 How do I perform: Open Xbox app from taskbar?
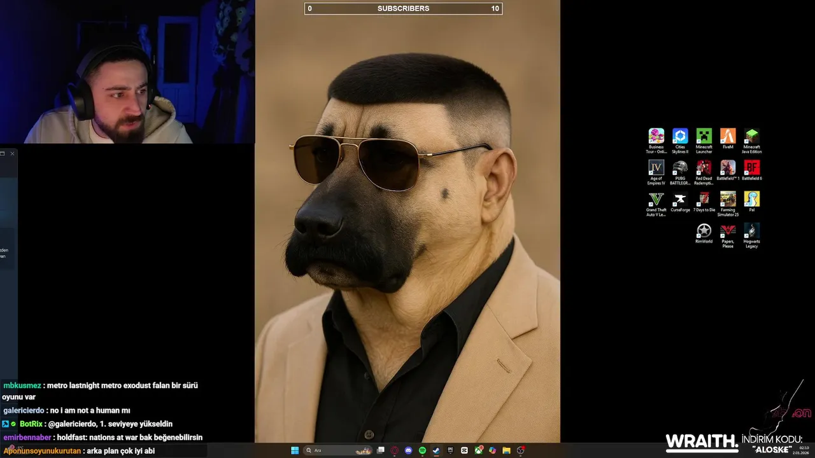(479, 450)
